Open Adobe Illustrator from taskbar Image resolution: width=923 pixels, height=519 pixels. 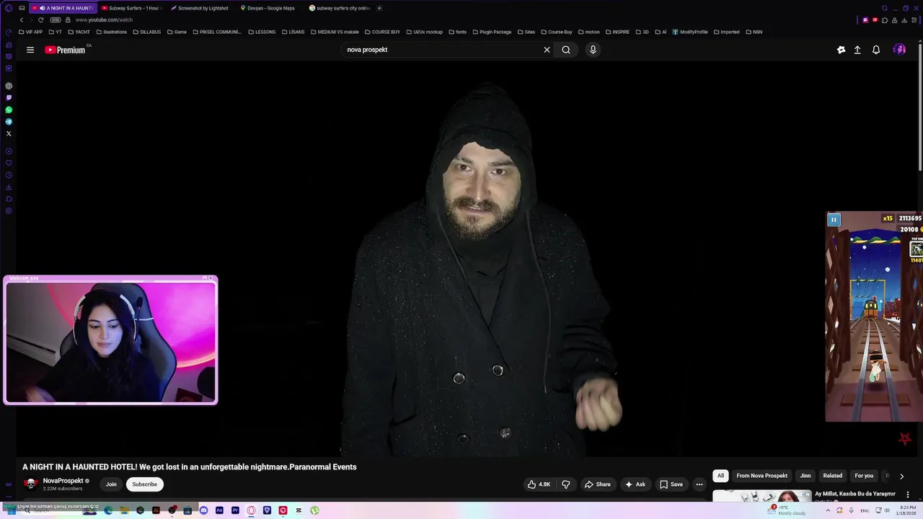pos(156,510)
